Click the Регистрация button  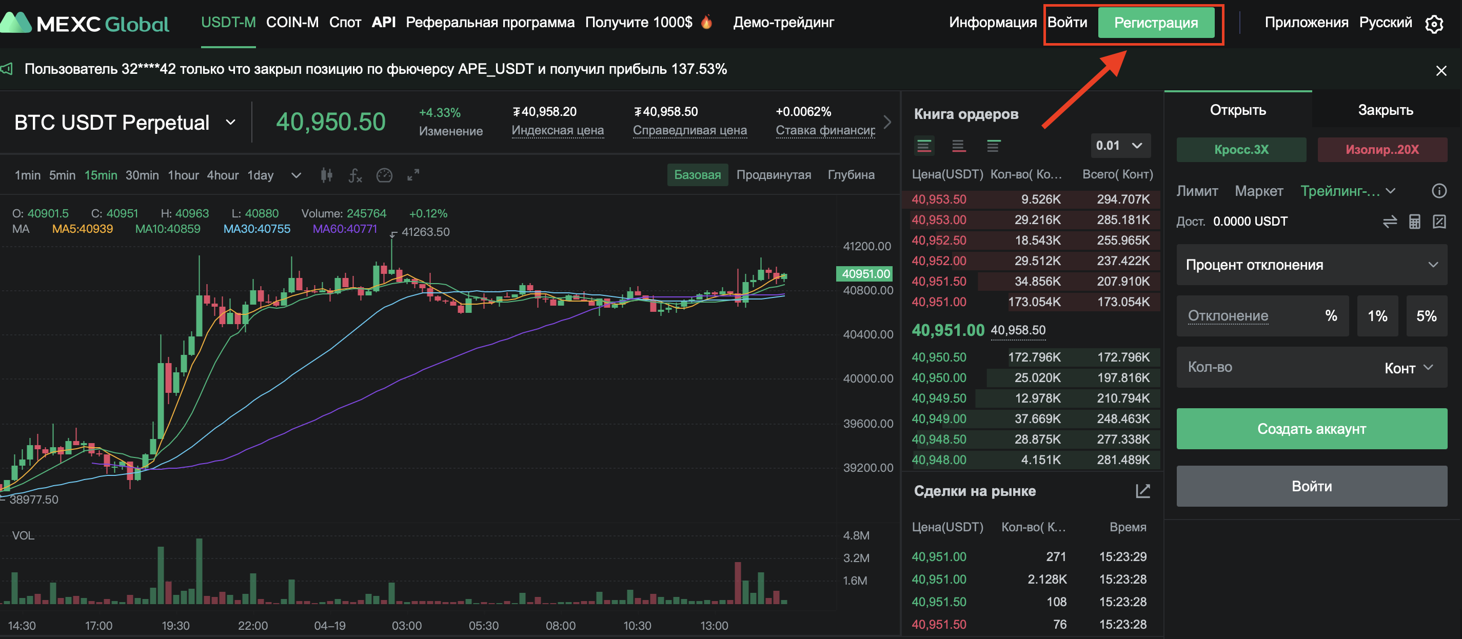(1156, 23)
